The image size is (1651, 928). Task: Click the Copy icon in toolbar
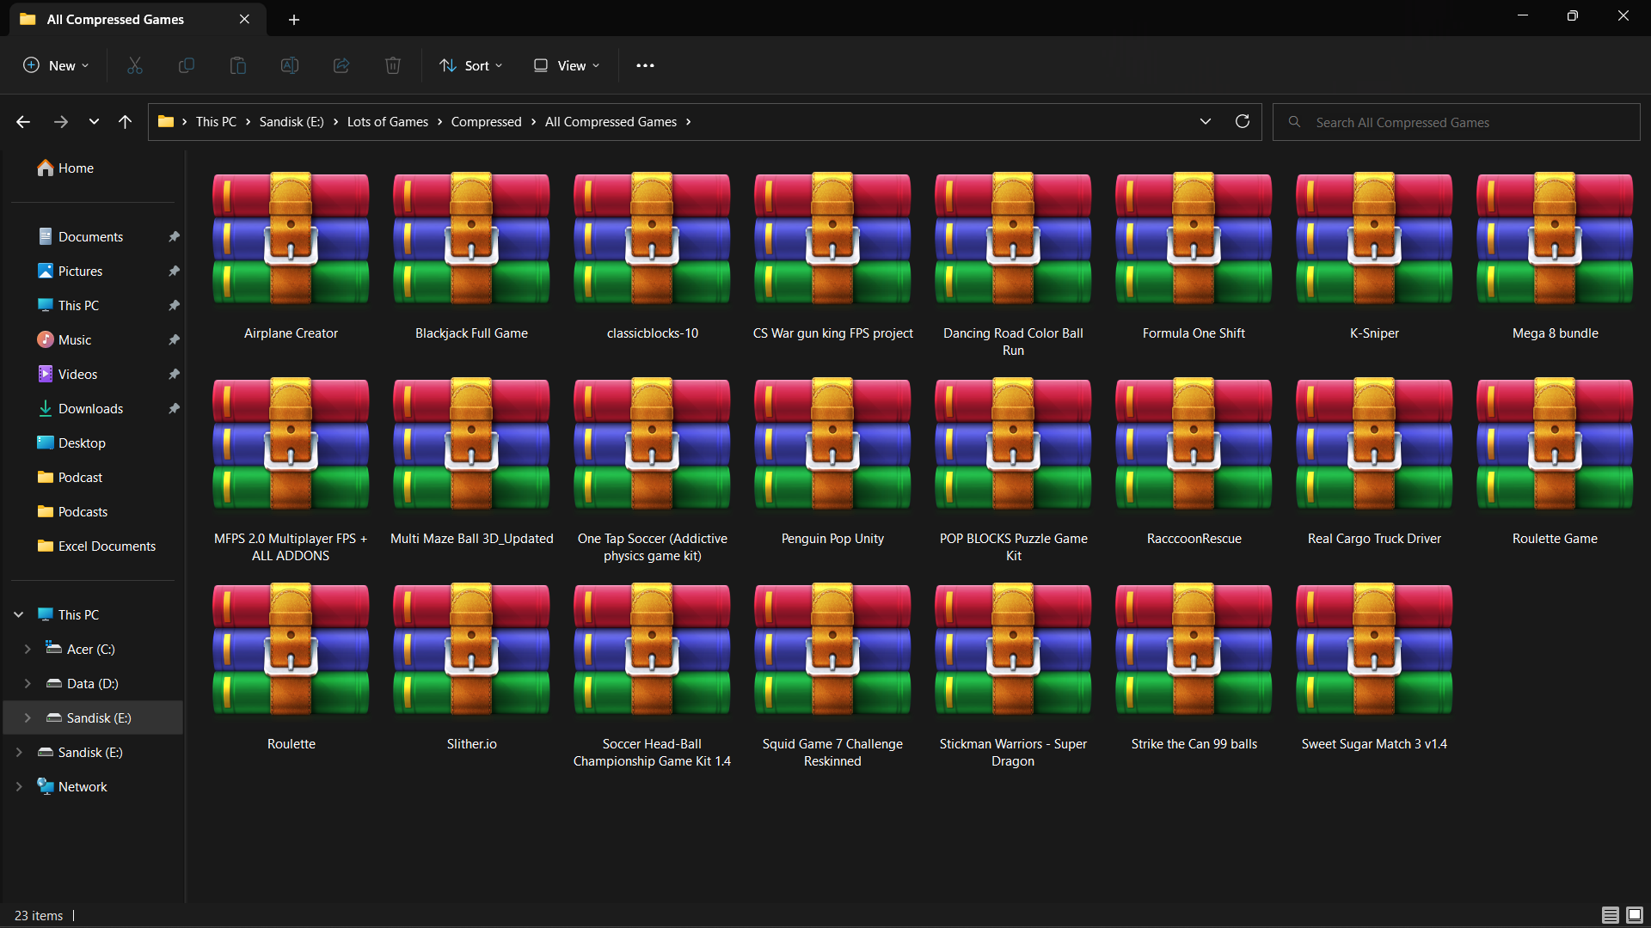[x=186, y=65]
